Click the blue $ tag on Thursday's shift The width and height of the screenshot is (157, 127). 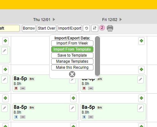point(16,117)
